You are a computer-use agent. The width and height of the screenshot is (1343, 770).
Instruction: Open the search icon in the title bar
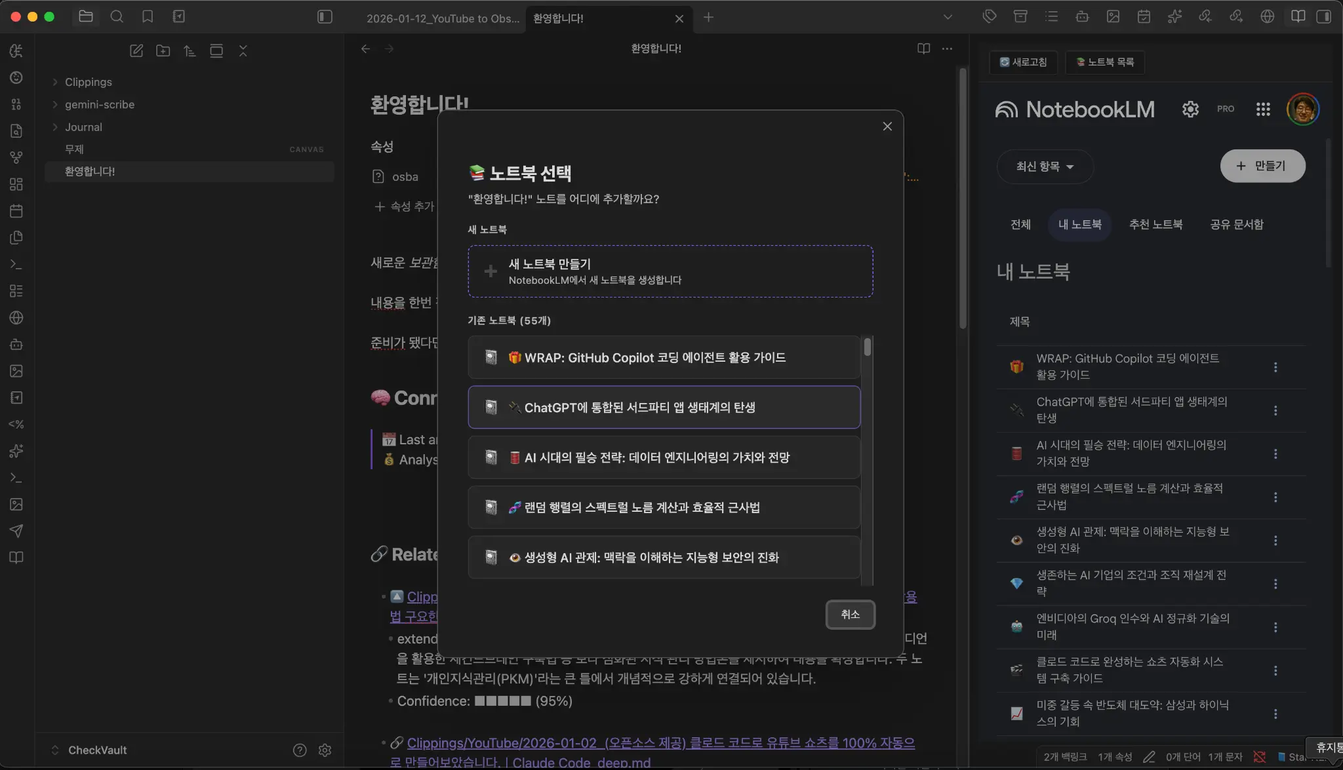click(x=117, y=17)
